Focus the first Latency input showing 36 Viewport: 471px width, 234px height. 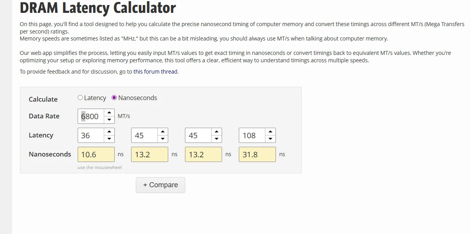click(x=91, y=135)
